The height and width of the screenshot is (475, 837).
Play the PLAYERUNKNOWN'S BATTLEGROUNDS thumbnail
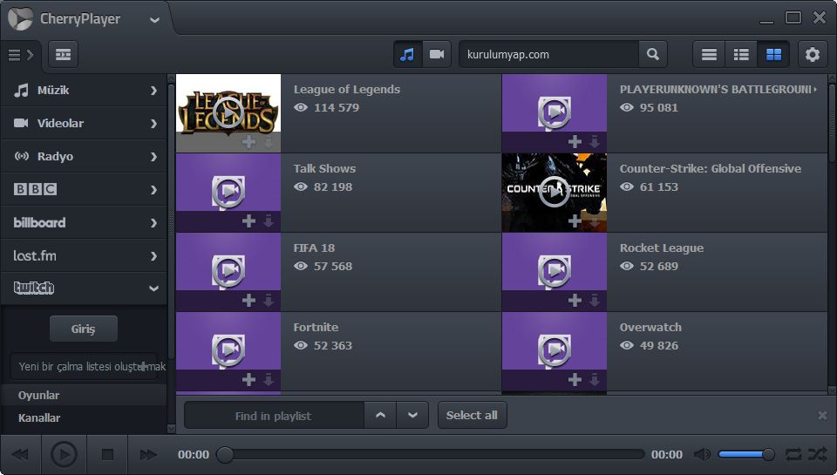pos(555,112)
